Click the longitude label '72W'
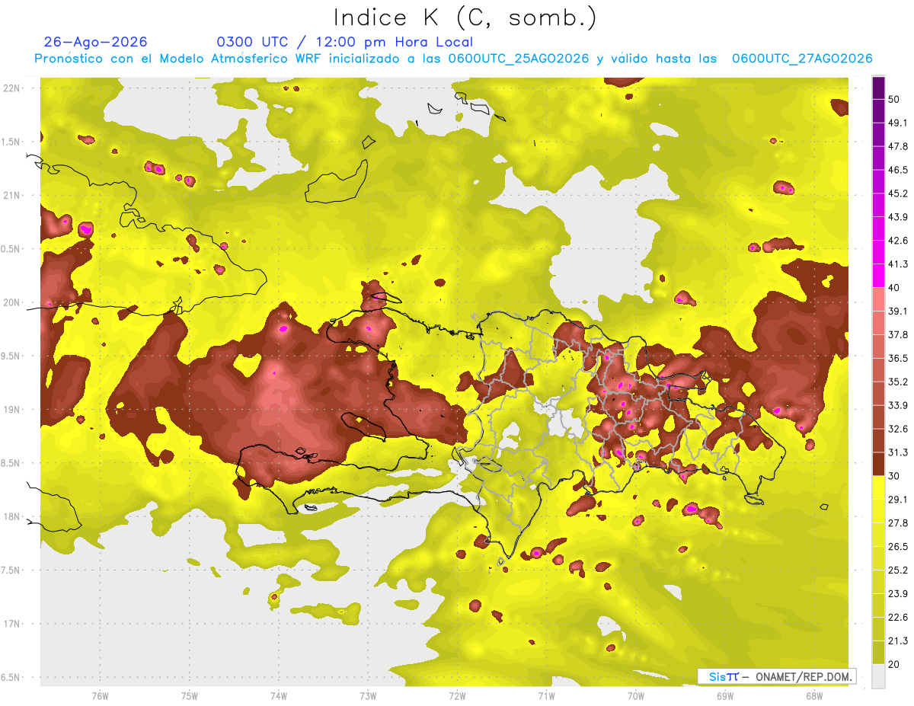 pyautogui.click(x=457, y=696)
